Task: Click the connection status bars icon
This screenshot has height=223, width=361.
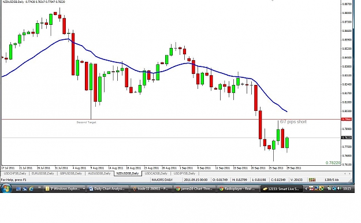Action: coord(312,180)
